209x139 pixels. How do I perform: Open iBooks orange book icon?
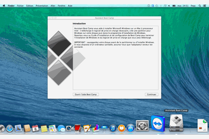point(122,128)
